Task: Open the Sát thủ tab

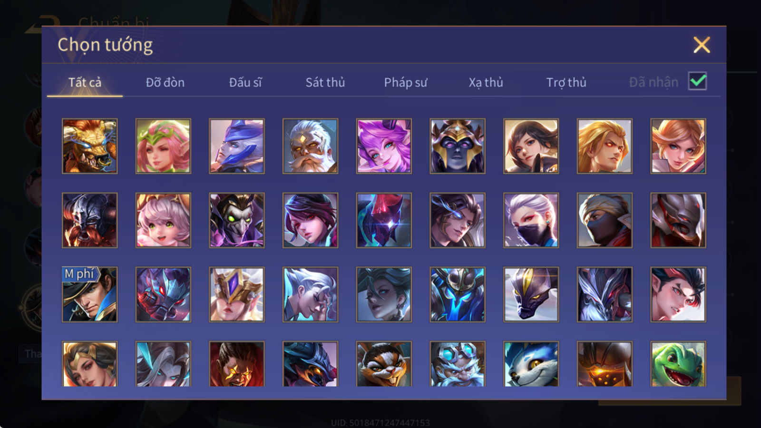Action: click(x=325, y=82)
